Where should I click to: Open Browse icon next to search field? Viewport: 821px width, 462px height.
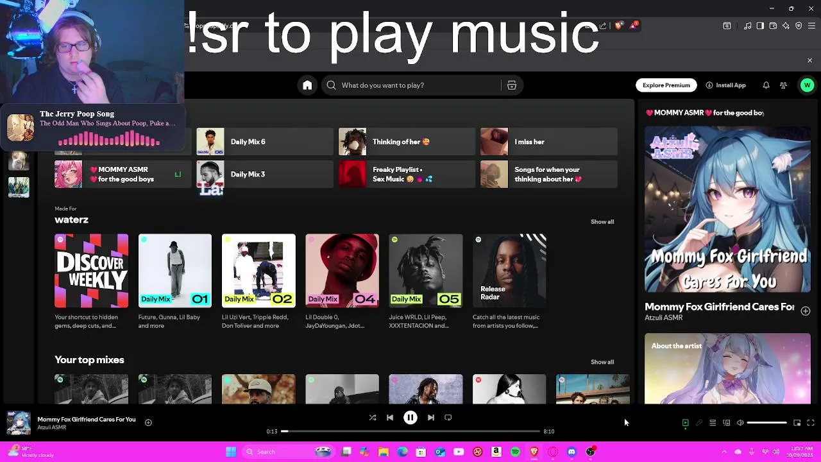[512, 85]
